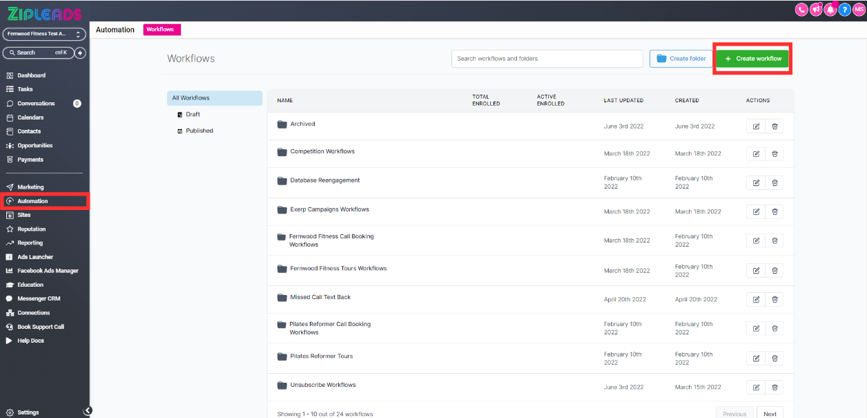Click the lightning quick actions icon beside Search
867x418 pixels.
pyautogui.click(x=80, y=53)
